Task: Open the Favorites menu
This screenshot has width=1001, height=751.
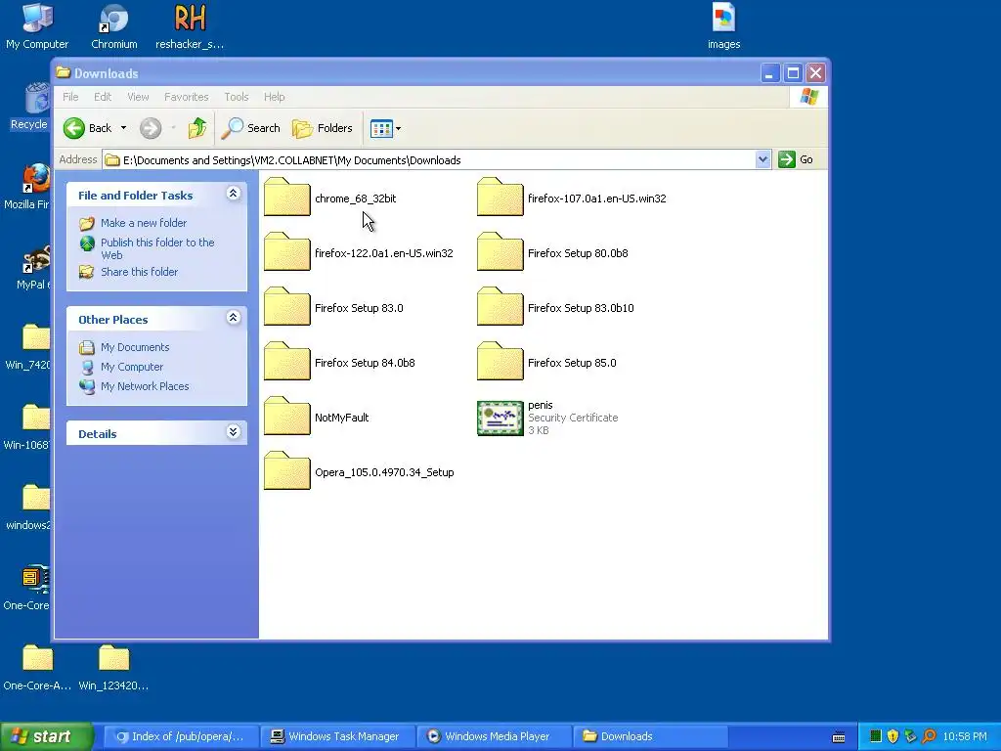Action: click(x=187, y=97)
